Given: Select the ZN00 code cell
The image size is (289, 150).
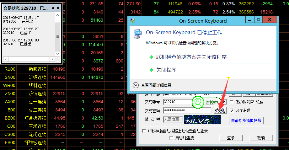Looking at the screenshot, I should pyautogui.click(x=10, y=94).
